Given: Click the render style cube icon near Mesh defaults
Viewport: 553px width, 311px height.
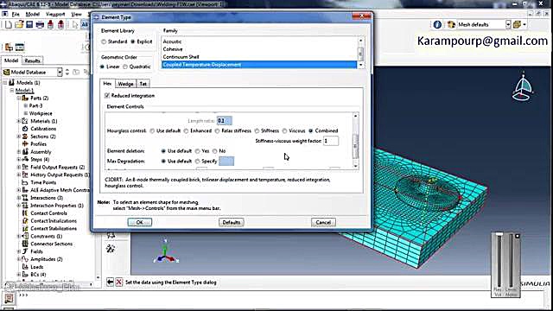Looking at the screenshot, I should pyautogui.click(x=517, y=24).
